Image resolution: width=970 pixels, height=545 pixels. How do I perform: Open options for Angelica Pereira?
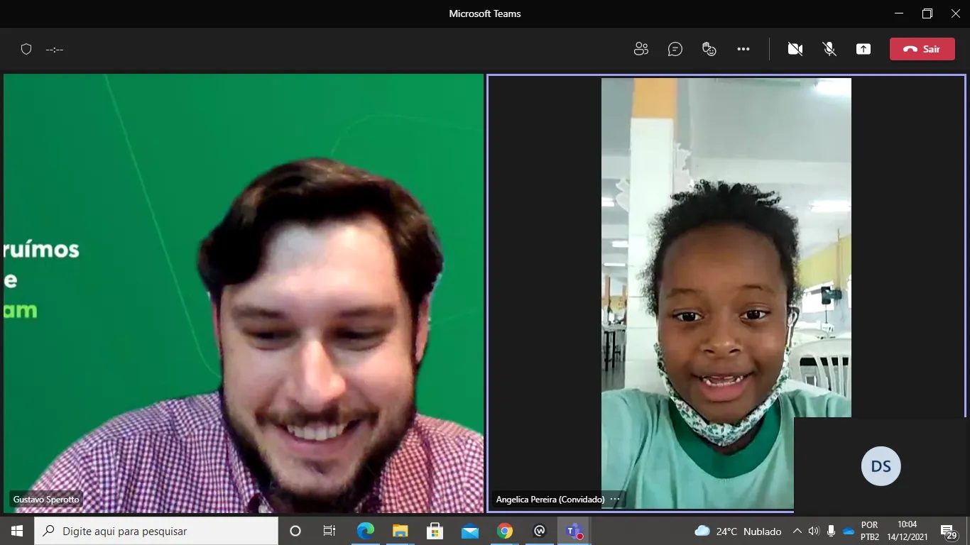click(615, 500)
